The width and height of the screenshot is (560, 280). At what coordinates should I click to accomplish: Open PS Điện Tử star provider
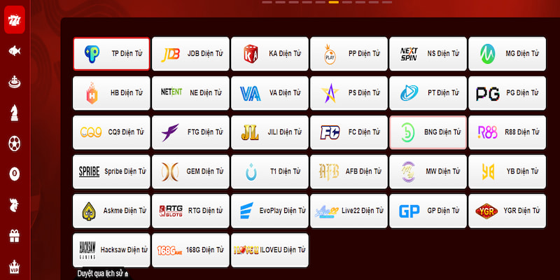pyautogui.click(x=349, y=93)
